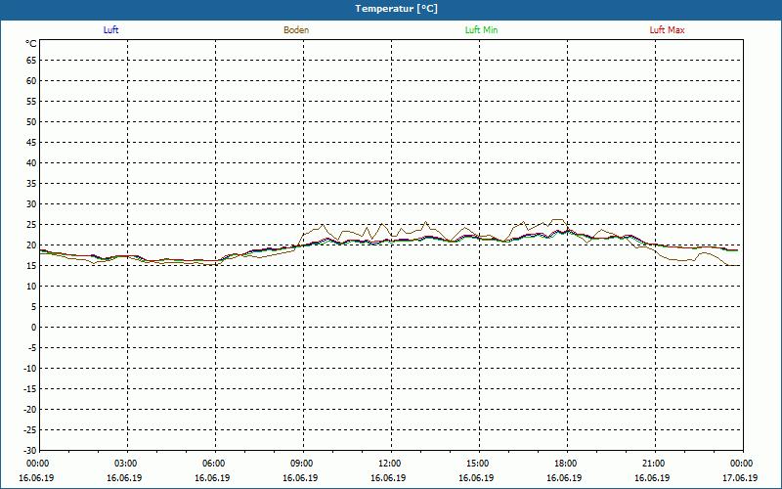Viewport: 782px width, 489px height.
Task: Select the positive 20 y-axis value
Action: click(31, 245)
